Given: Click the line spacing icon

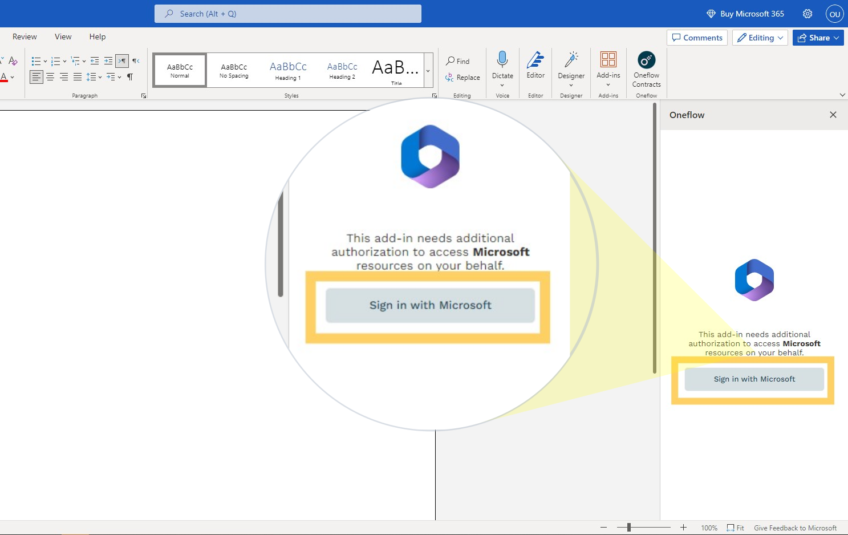Looking at the screenshot, I should pyautogui.click(x=91, y=77).
